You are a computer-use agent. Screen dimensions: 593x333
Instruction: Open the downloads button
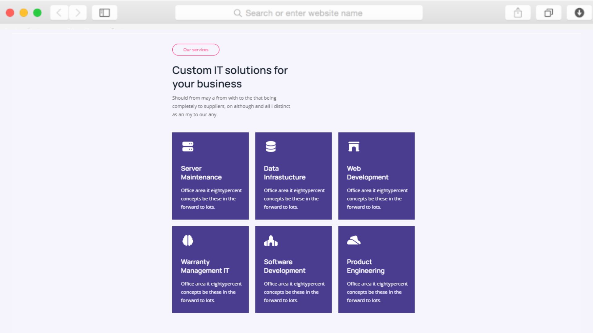(x=579, y=13)
